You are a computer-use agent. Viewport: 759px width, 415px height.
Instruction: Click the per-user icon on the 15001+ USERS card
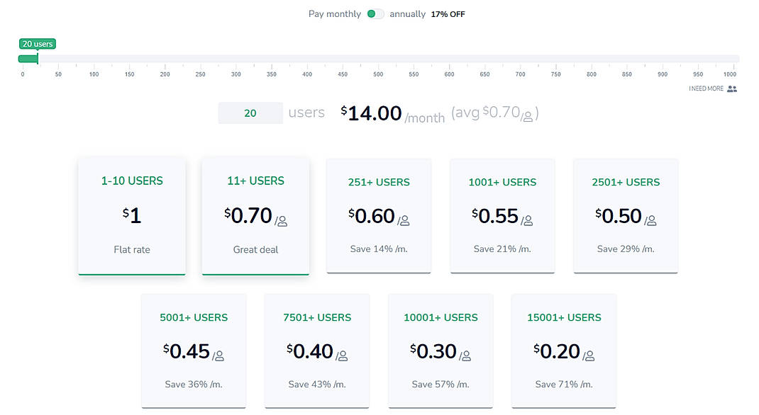589,356
